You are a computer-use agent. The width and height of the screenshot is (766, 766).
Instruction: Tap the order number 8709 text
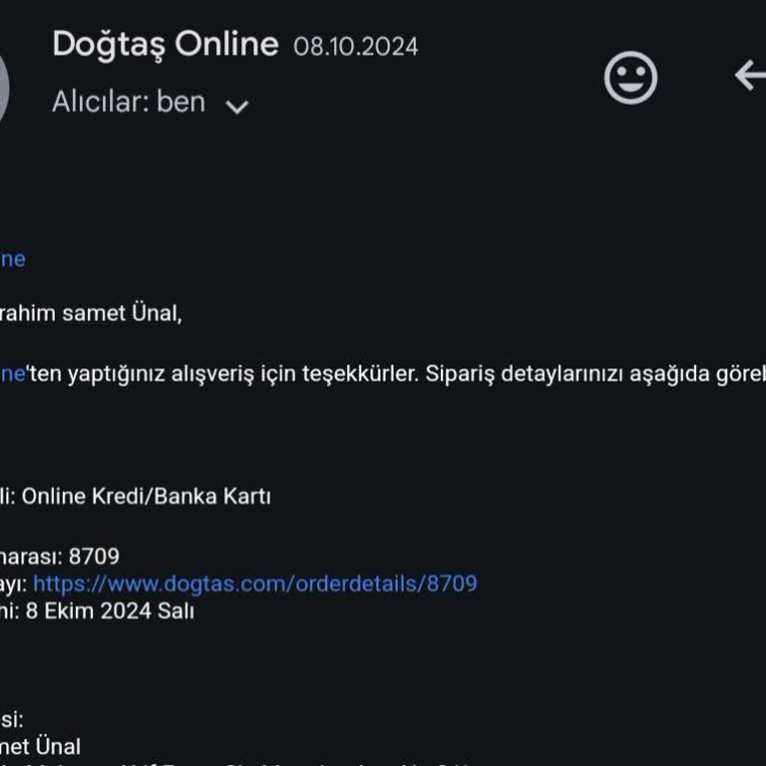(94, 557)
